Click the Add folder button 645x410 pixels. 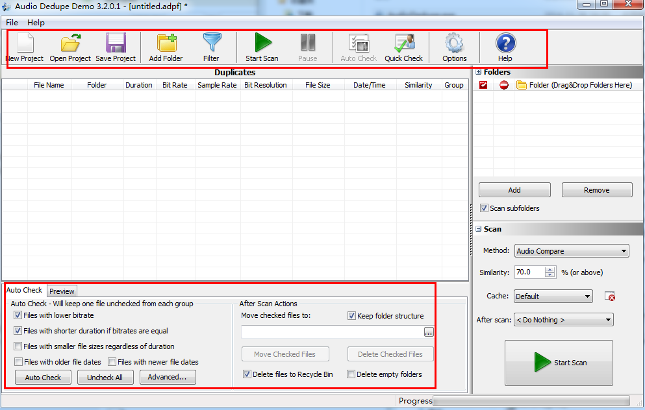[514, 190]
